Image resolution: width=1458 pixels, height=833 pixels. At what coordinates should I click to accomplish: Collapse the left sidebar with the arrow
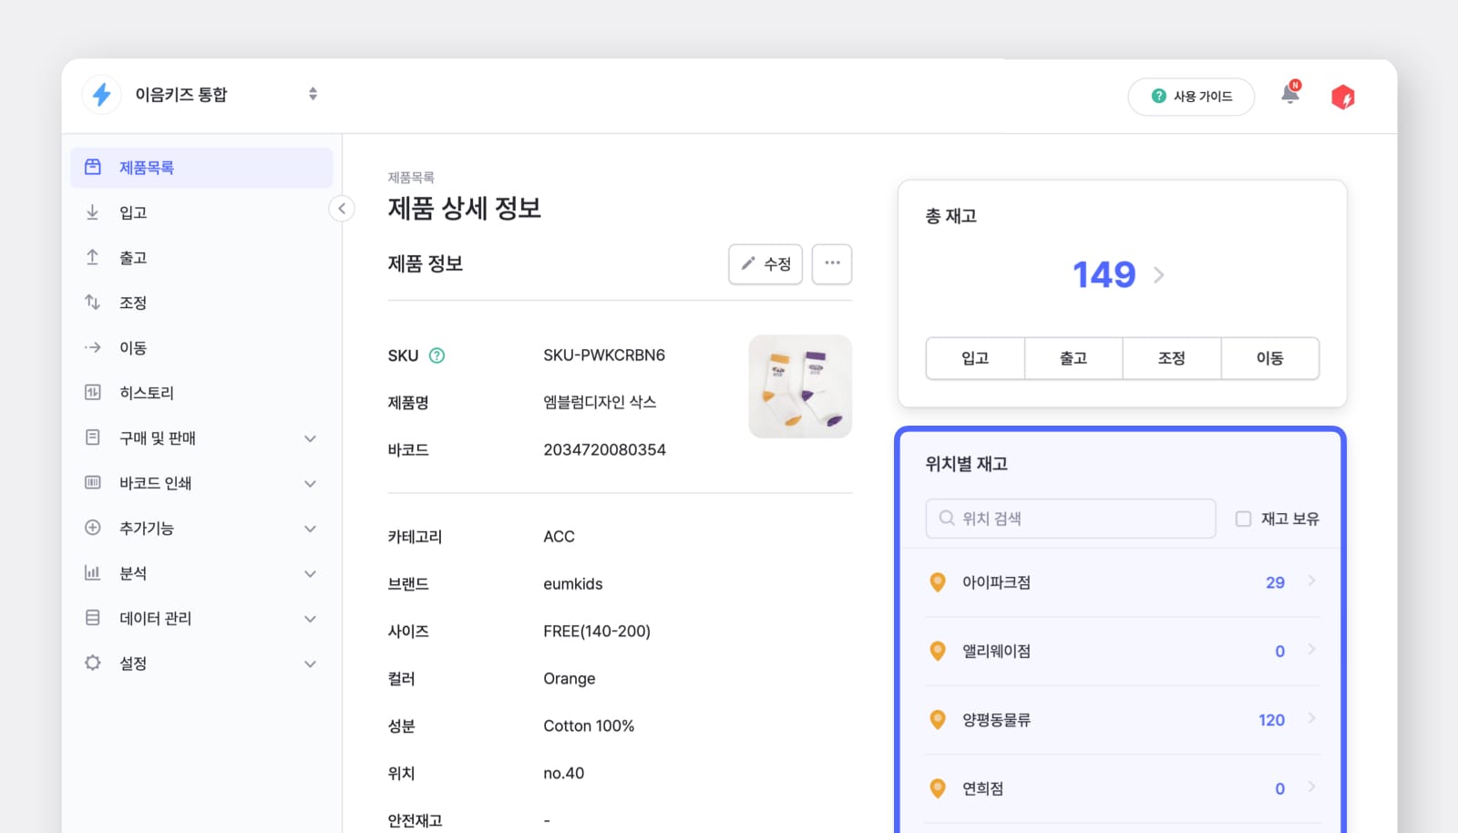click(x=342, y=209)
